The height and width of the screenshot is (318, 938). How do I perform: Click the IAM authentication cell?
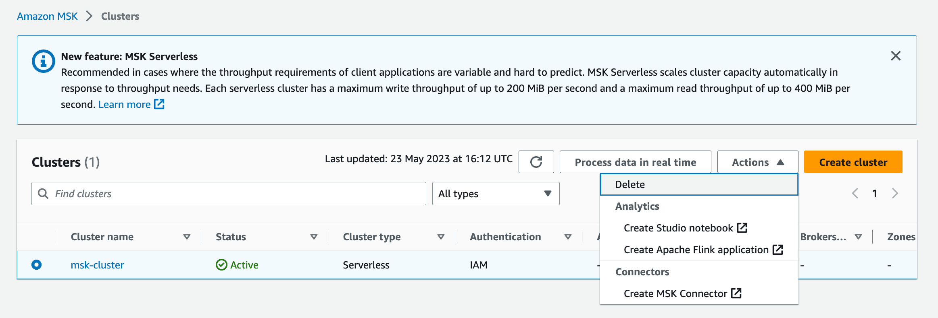pos(479,265)
